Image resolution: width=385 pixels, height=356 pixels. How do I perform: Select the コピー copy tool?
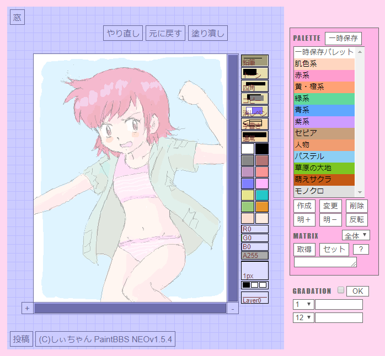254,99
